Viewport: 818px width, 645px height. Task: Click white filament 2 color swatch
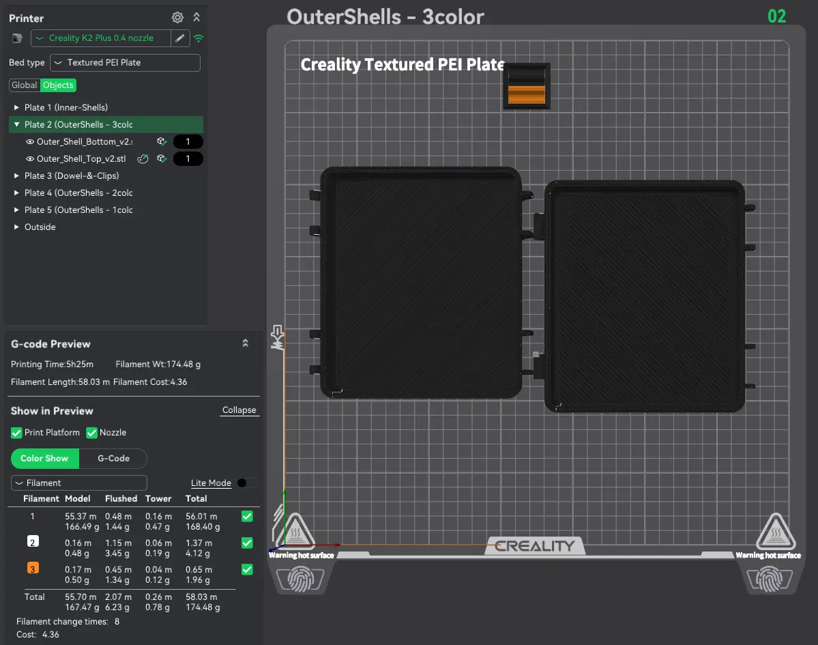[x=33, y=542]
